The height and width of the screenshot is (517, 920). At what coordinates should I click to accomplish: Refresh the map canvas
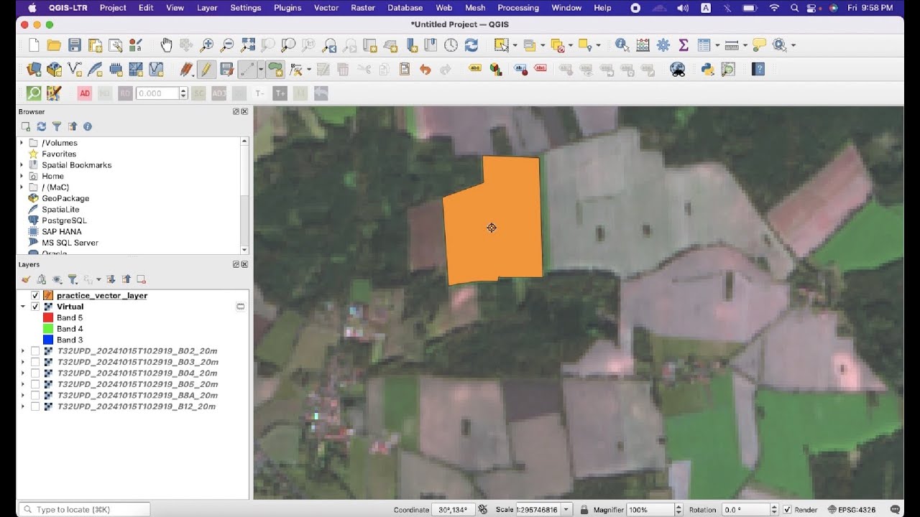[x=471, y=45]
